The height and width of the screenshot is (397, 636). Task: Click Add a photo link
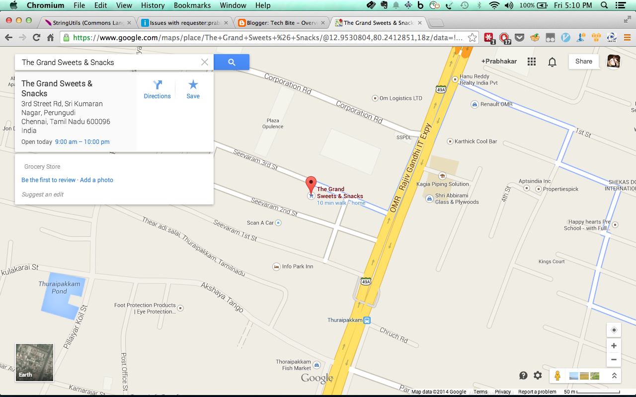(x=97, y=180)
